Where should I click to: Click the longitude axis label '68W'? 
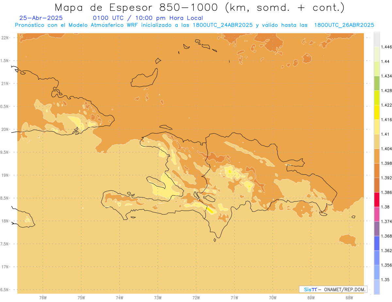coord(349,298)
